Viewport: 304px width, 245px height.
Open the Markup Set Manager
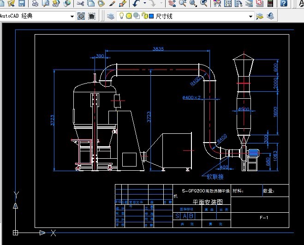(x=260, y=3)
